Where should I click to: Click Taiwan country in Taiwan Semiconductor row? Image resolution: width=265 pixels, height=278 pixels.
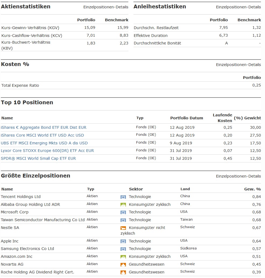pyautogui.click(x=186, y=220)
